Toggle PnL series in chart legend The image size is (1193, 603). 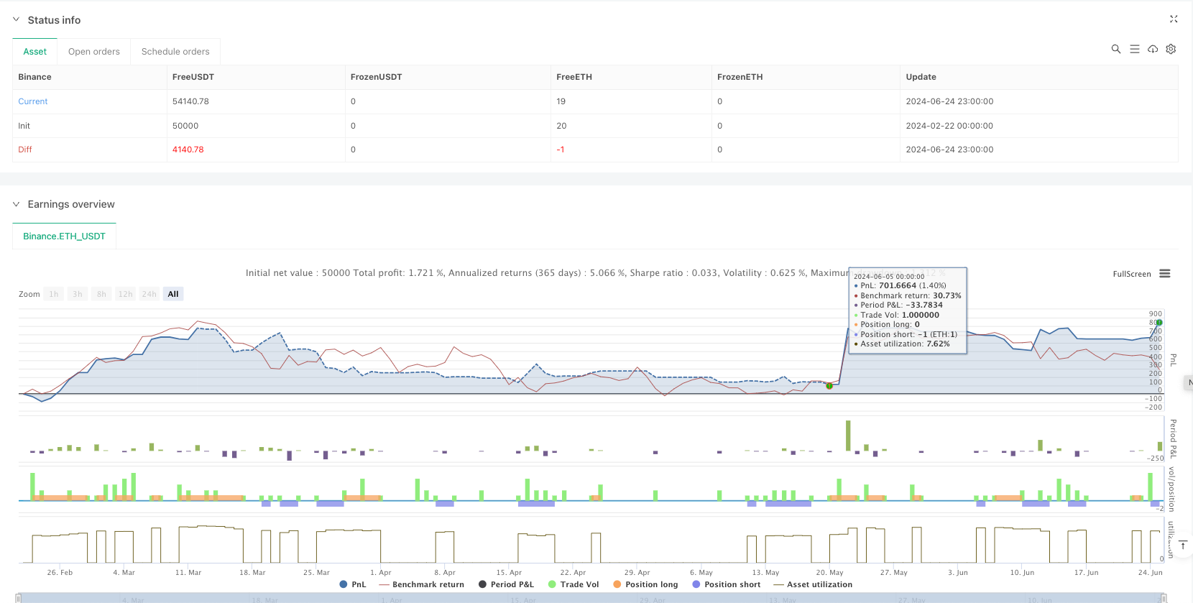click(352, 584)
